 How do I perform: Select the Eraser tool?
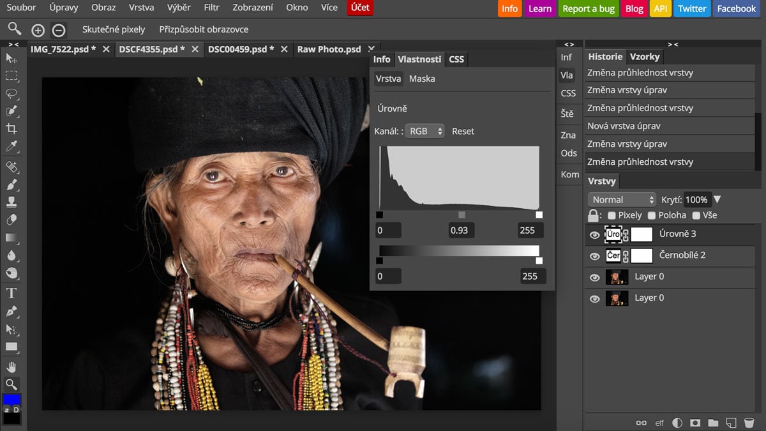(11, 220)
